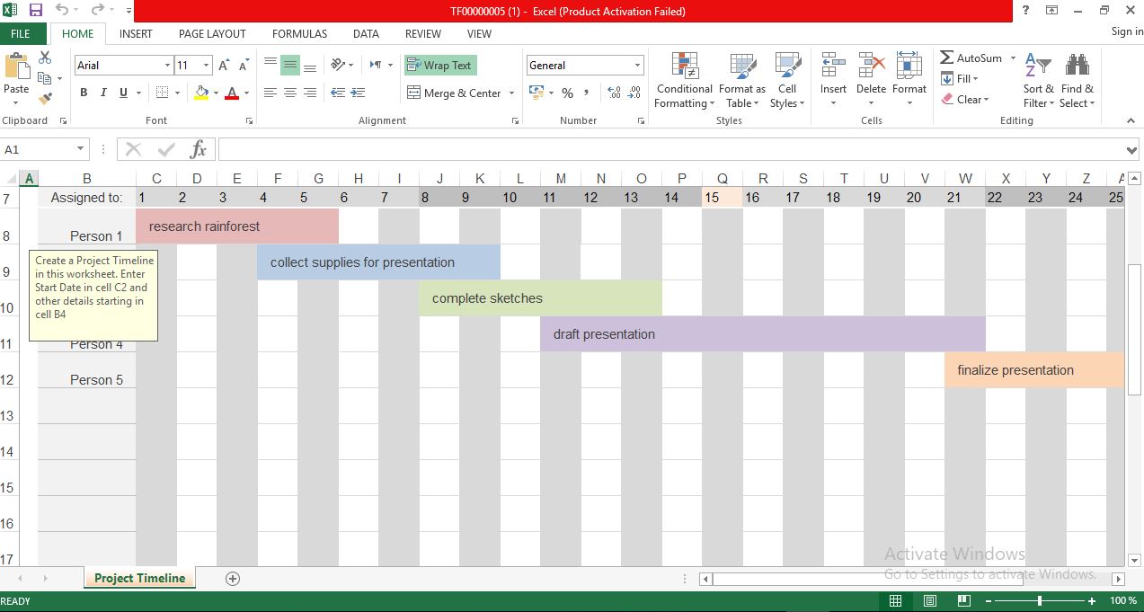Select the Project Timeline sheet tab

[x=139, y=578]
